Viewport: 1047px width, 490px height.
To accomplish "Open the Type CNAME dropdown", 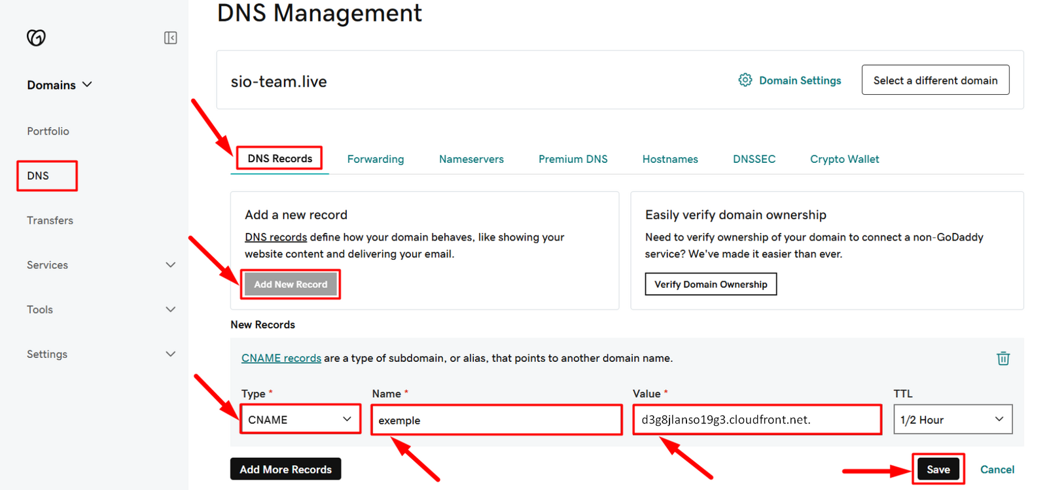I will click(300, 419).
